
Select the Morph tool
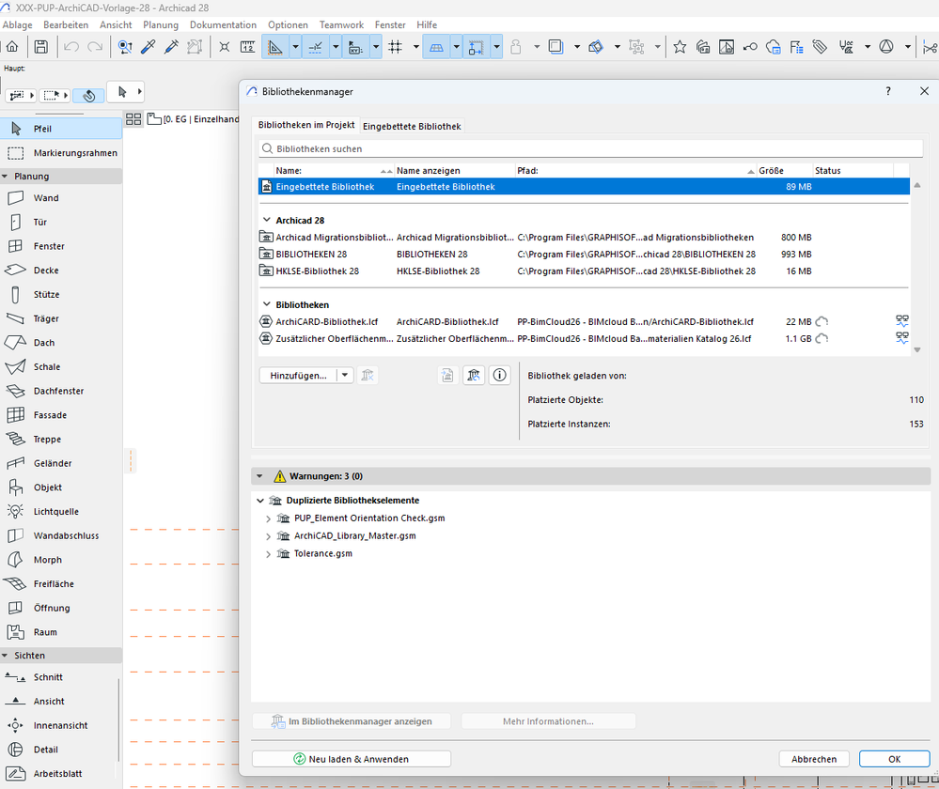(47, 560)
